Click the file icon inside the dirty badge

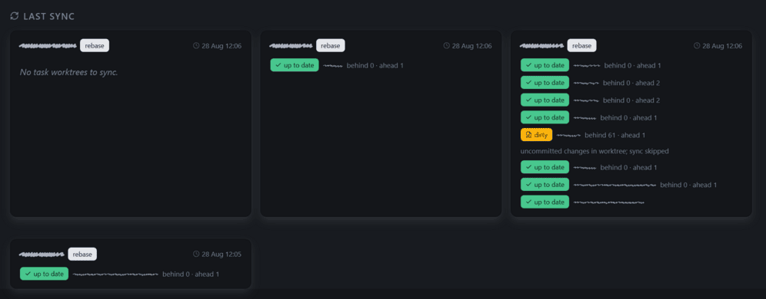[x=528, y=135]
